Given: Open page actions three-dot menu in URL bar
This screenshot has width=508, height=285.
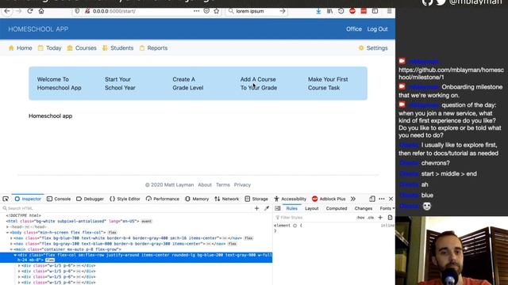Looking at the screenshot, I should (x=196, y=11).
